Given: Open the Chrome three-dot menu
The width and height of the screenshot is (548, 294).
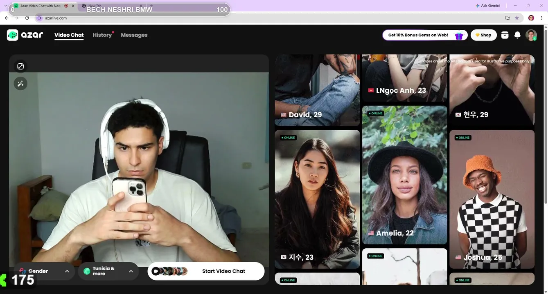Looking at the screenshot, I should click(x=541, y=18).
